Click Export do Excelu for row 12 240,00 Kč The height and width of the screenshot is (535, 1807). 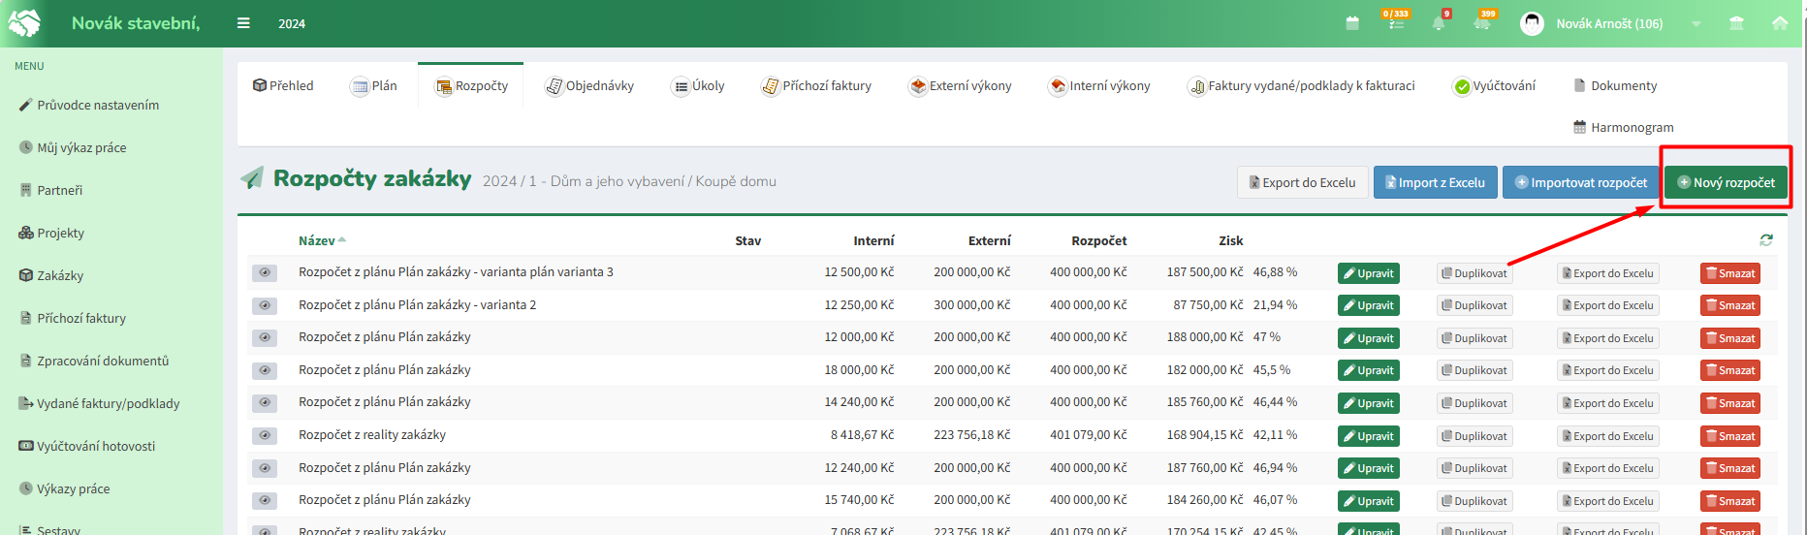point(1608,468)
